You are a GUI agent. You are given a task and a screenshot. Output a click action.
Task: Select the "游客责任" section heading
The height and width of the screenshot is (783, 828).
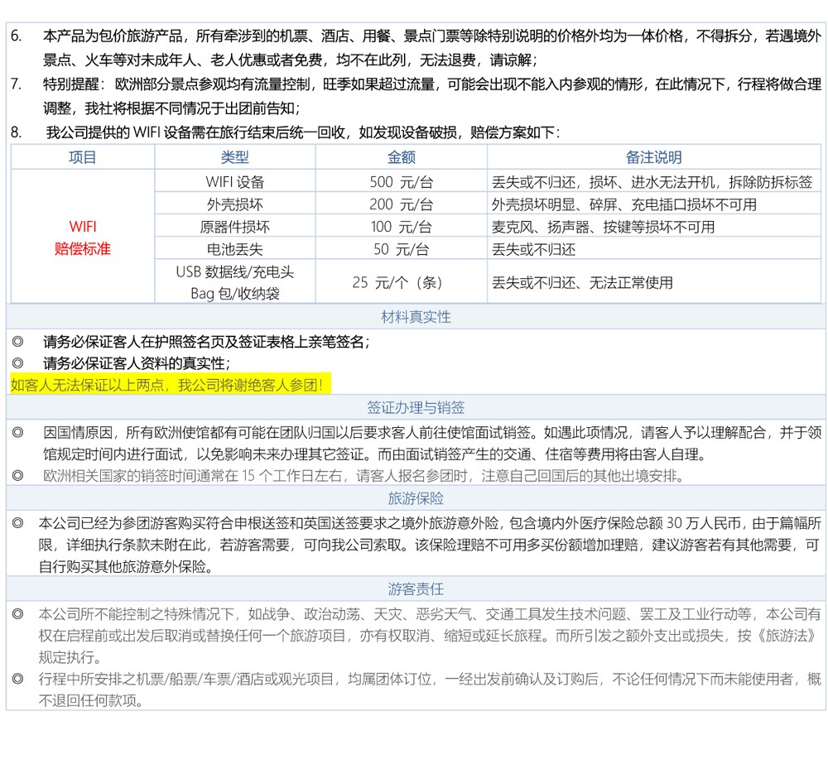(416, 589)
